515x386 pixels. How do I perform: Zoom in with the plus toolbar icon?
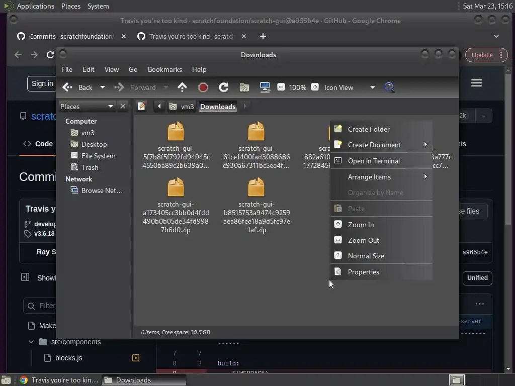tap(315, 87)
